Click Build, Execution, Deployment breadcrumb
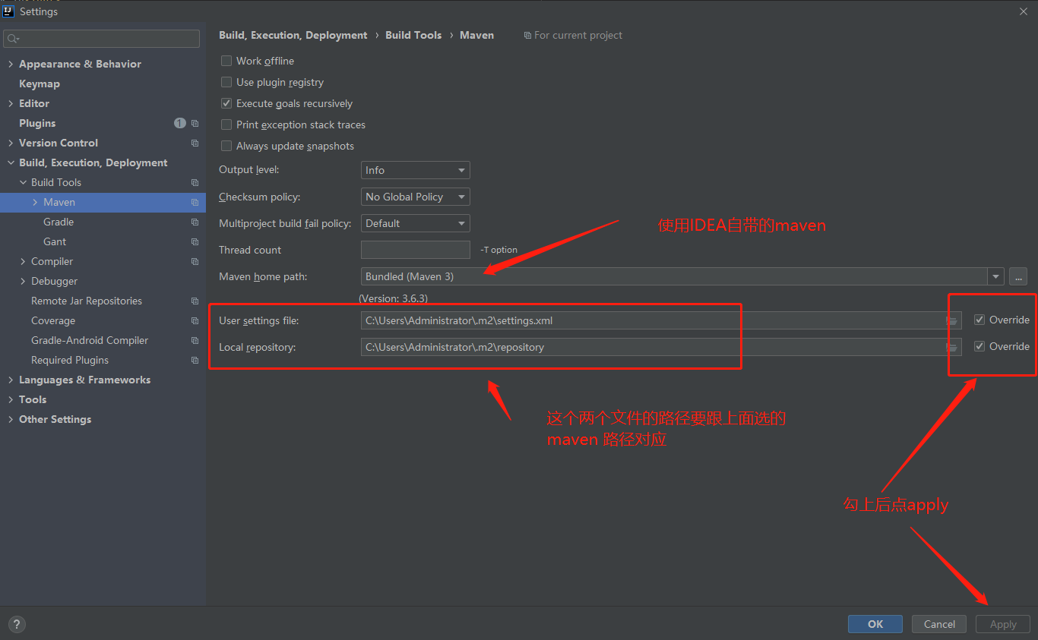Image resolution: width=1038 pixels, height=640 pixels. 293,35
